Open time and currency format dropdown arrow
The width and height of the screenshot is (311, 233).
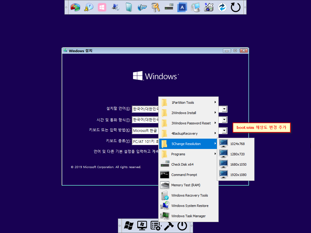[x=224, y=120]
